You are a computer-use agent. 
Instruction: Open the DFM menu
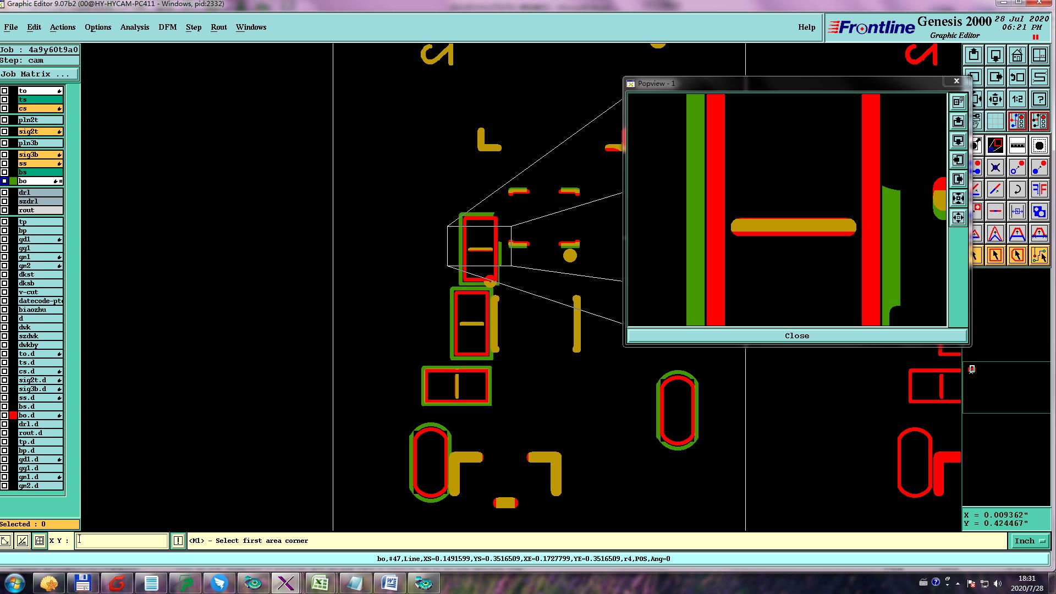click(x=167, y=28)
